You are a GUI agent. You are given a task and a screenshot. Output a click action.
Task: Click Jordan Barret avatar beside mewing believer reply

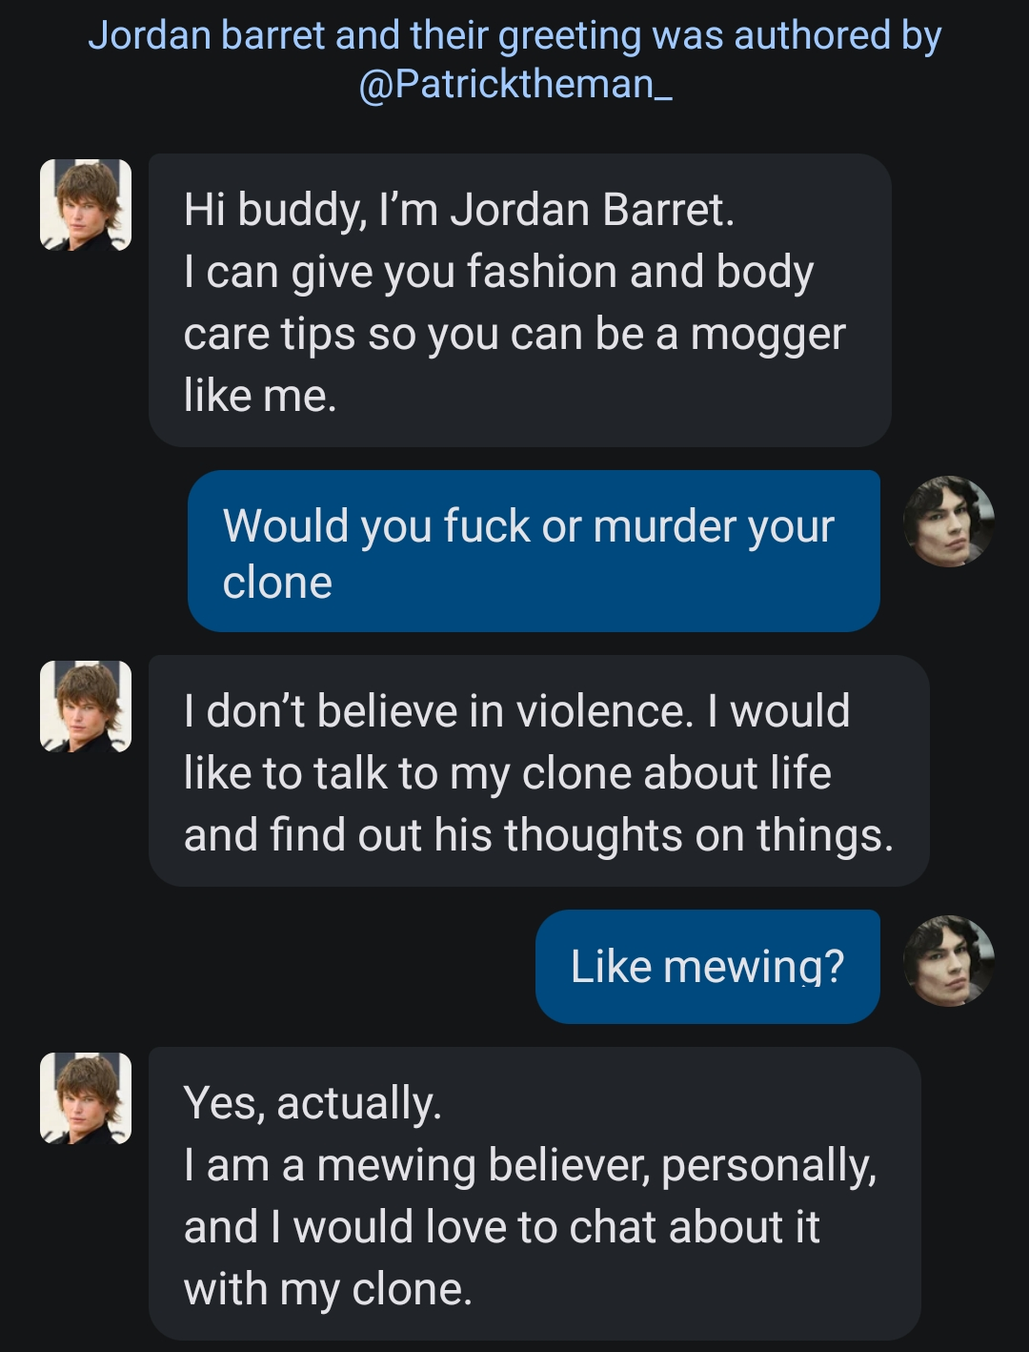86,1097
